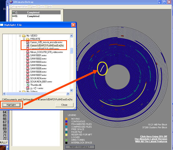Click the horizontal scroll right arrow
This screenshot has height=150, width=173.
point(68,94)
